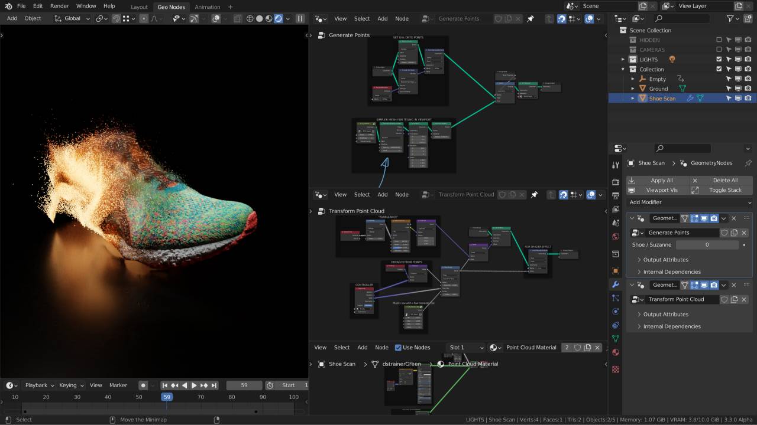This screenshot has width=757, height=425.
Task: Click the Blender logo in menu bar
Action: [x=8, y=6]
